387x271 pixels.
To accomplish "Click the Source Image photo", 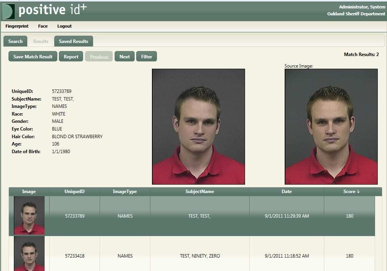I will click(331, 127).
